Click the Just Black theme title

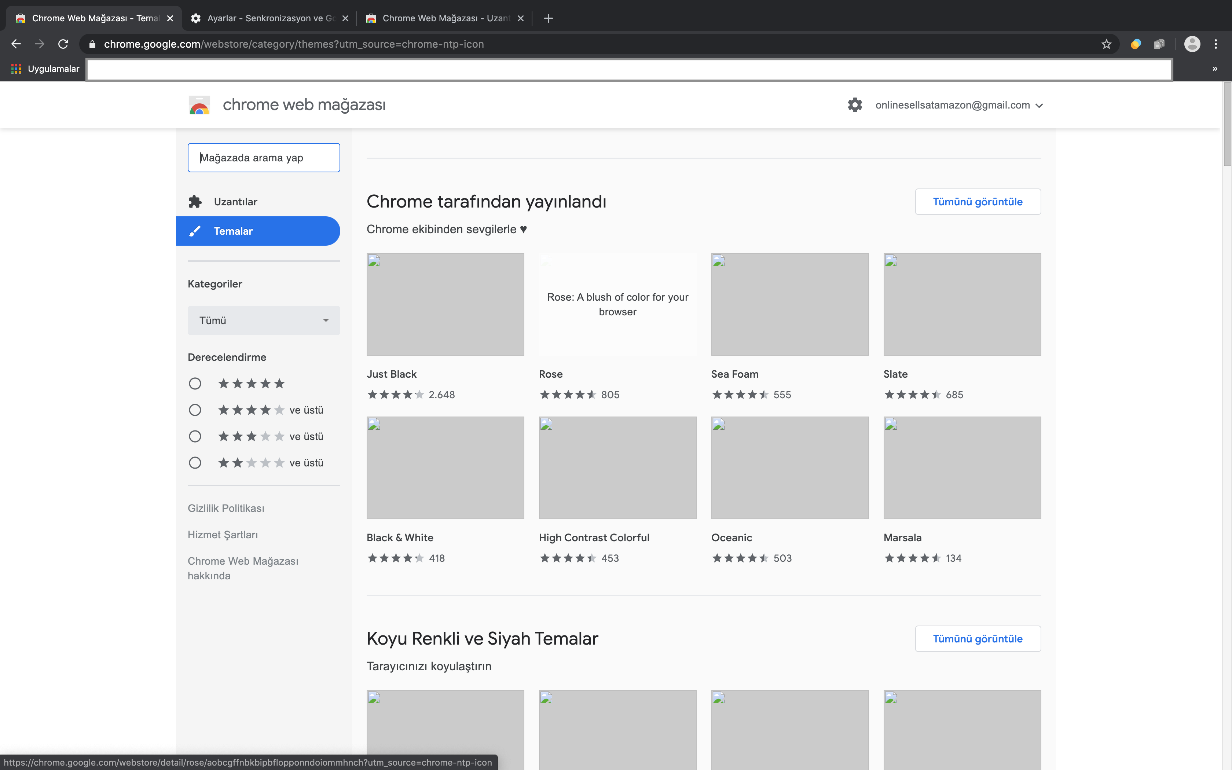tap(392, 374)
